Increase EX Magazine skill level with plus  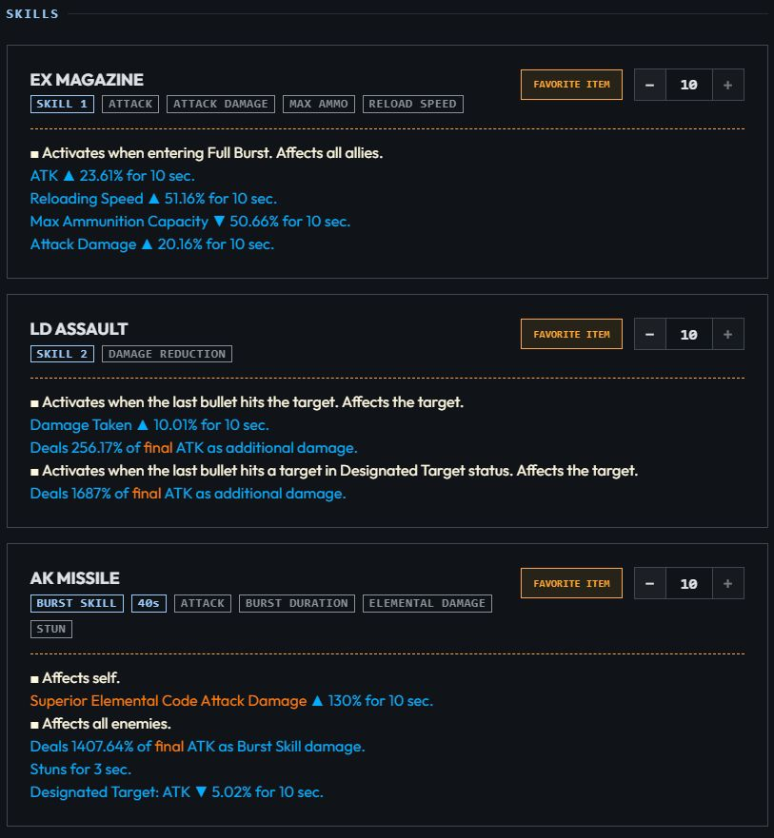[728, 85]
